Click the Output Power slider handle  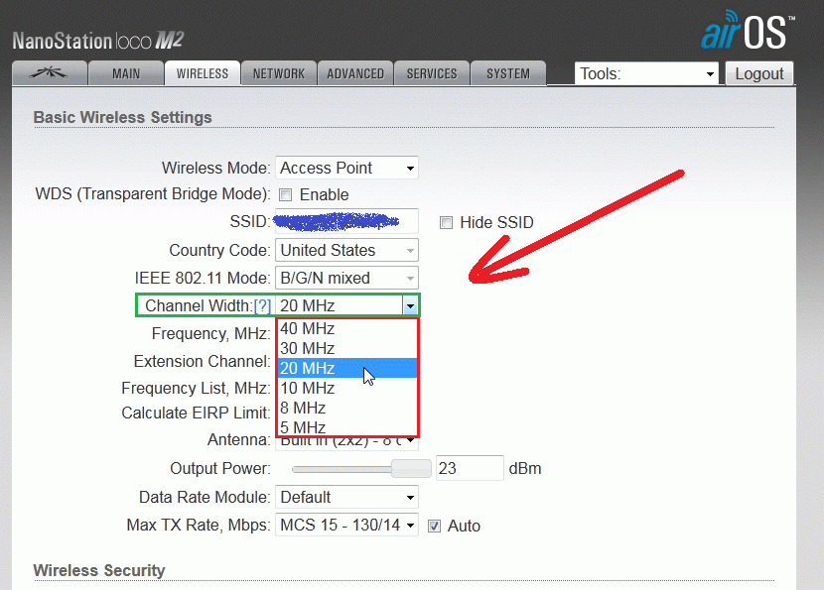(x=411, y=468)
